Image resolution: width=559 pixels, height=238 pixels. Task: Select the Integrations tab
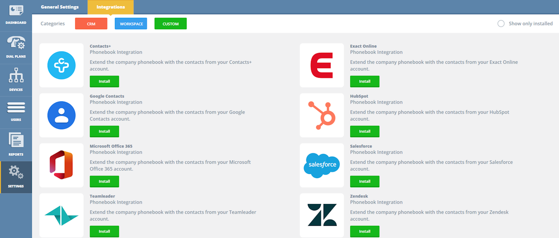tap(110, 7)
